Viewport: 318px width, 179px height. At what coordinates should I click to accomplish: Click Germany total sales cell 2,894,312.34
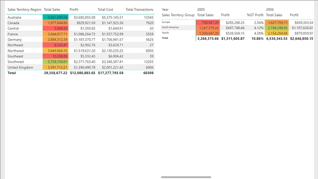click(x=56, y=40)
